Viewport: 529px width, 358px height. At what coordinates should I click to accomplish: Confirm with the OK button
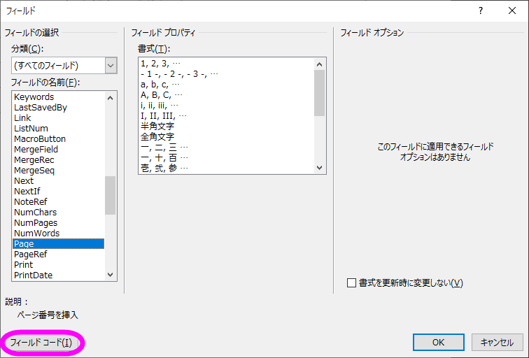(438, 343)
